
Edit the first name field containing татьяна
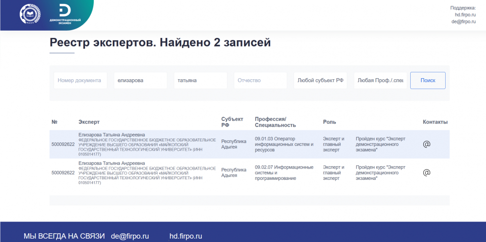201,81
